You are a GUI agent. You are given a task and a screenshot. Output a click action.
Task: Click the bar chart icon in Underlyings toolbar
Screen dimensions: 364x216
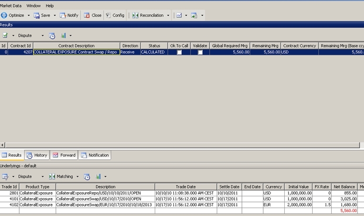coord(98,177)
